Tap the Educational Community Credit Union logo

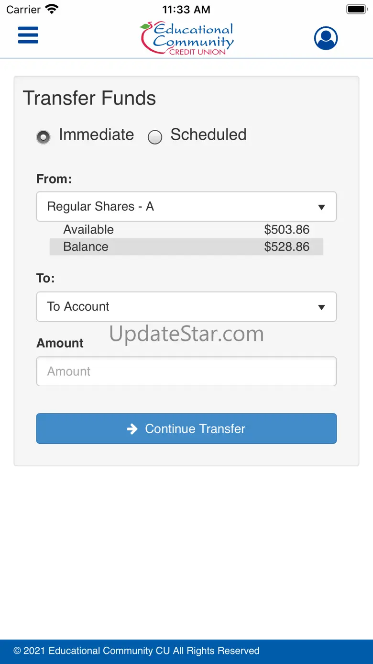(187, 38)
